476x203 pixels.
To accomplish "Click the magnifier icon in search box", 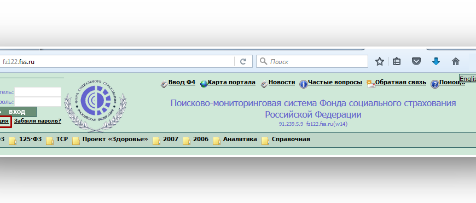I will pos(264,62).
